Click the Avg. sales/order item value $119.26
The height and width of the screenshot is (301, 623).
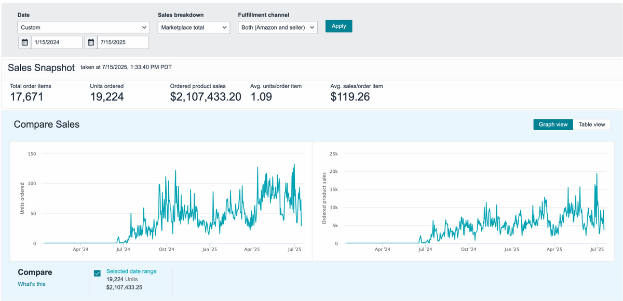(350, 97)
